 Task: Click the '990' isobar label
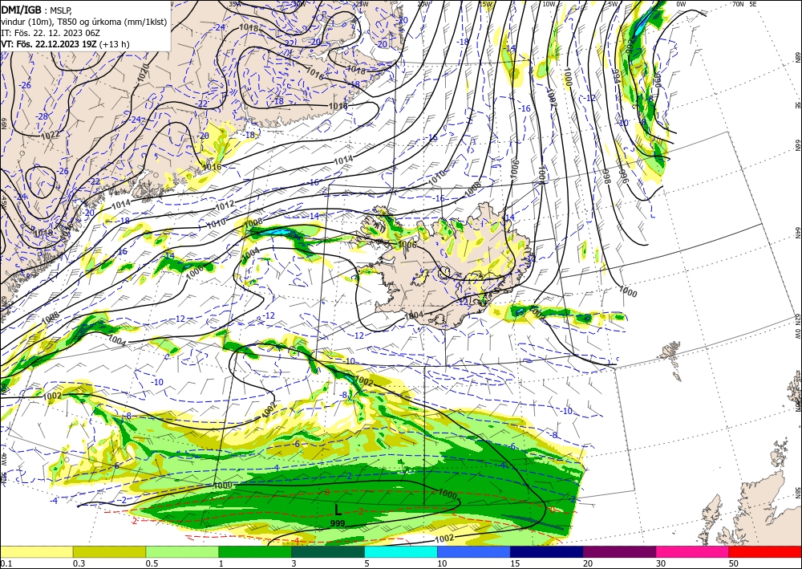pos(658,80)
